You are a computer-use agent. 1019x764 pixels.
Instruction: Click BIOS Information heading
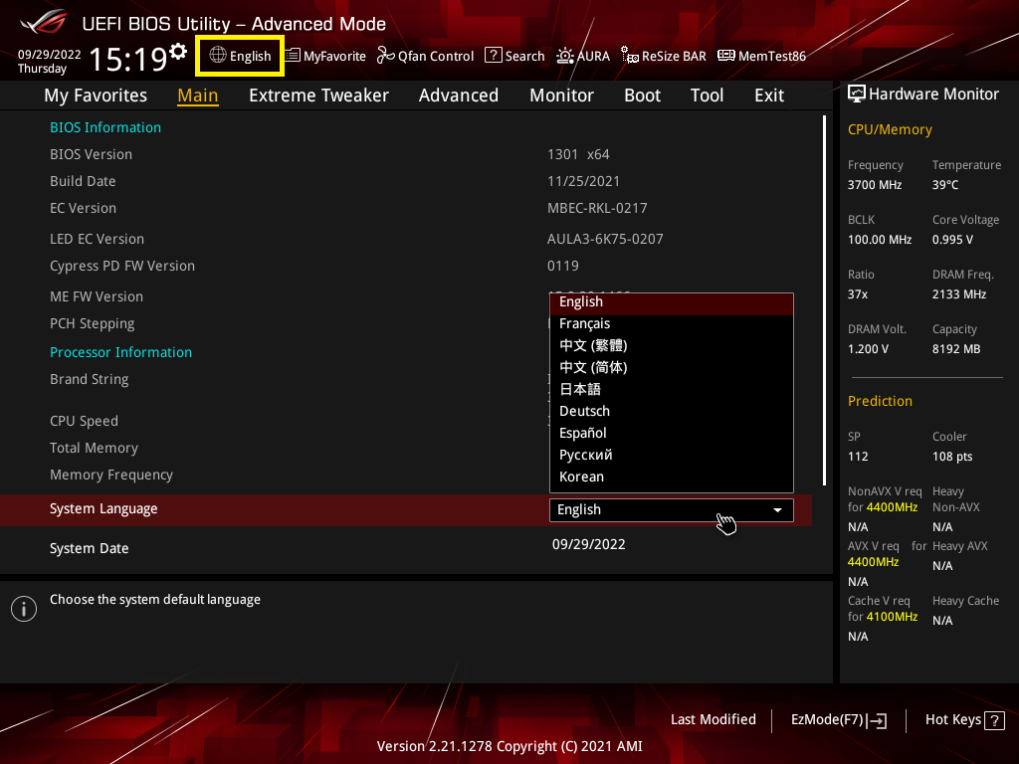pos(105,127)
